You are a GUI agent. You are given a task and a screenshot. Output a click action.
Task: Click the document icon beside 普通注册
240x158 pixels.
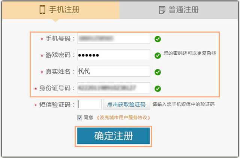tap(162, 10)
